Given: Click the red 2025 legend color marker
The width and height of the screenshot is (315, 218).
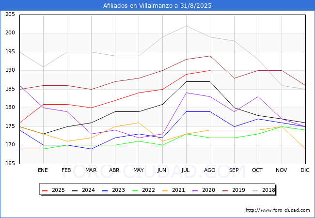Looking at the screenshot, I should (x=45, y=190).
